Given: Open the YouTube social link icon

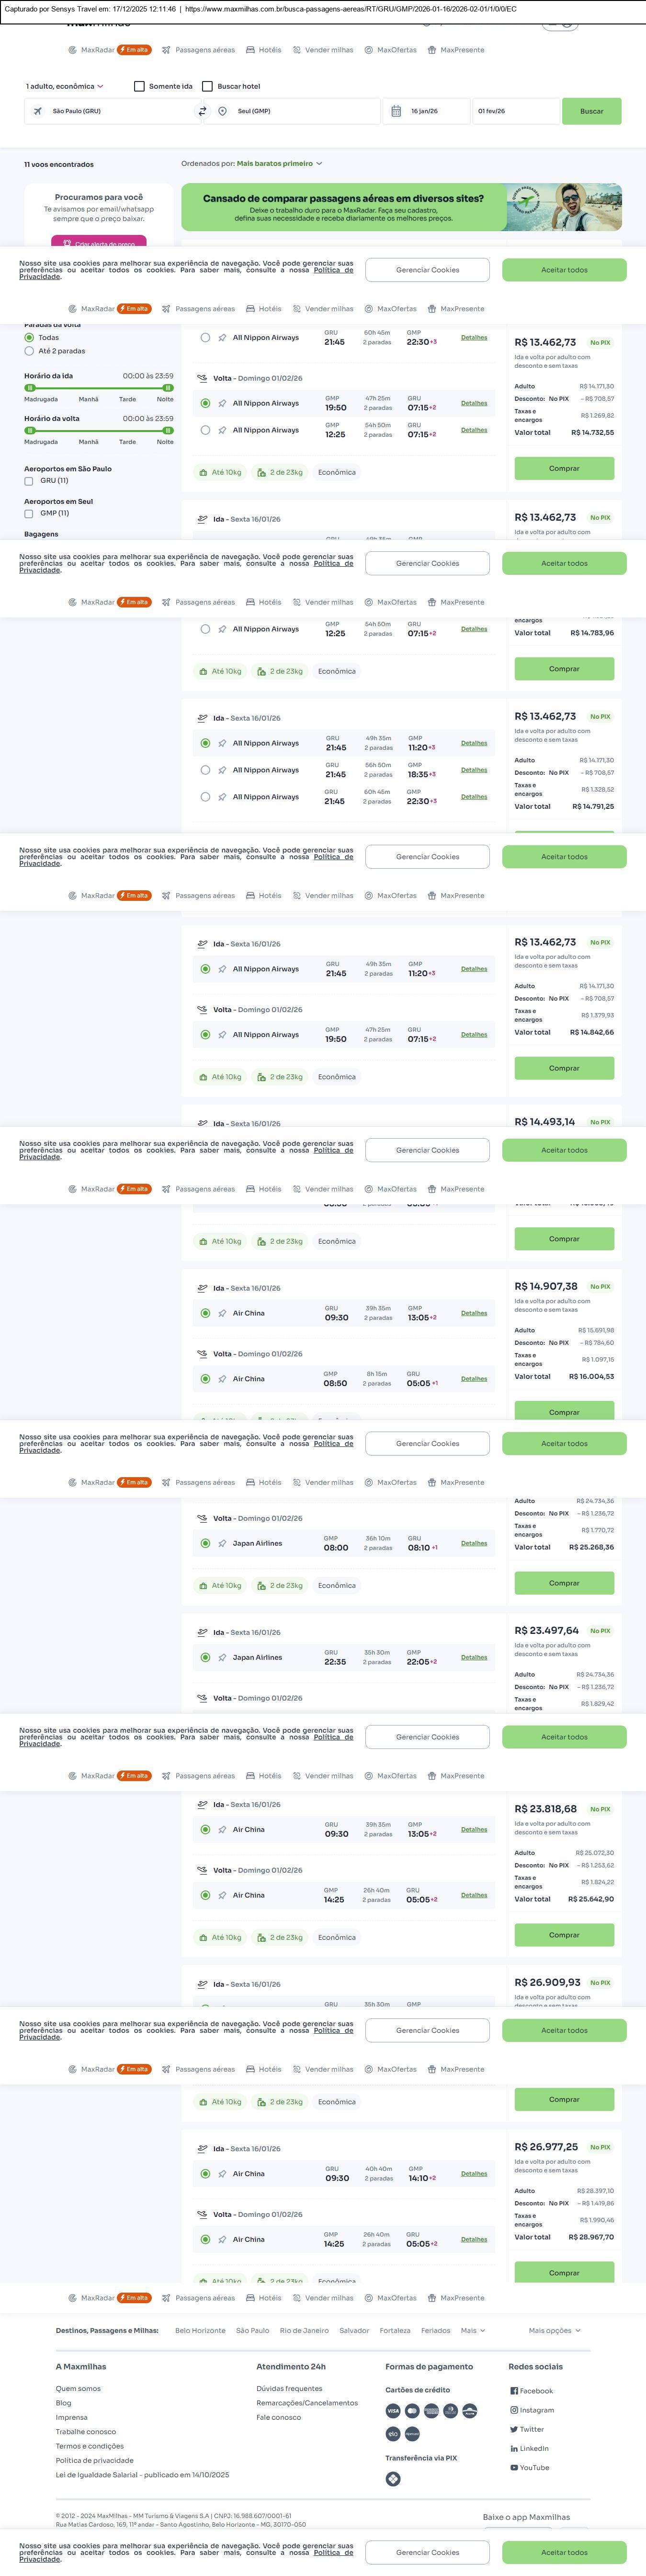Looking at the screenshot, I should tap(514, 2467).
